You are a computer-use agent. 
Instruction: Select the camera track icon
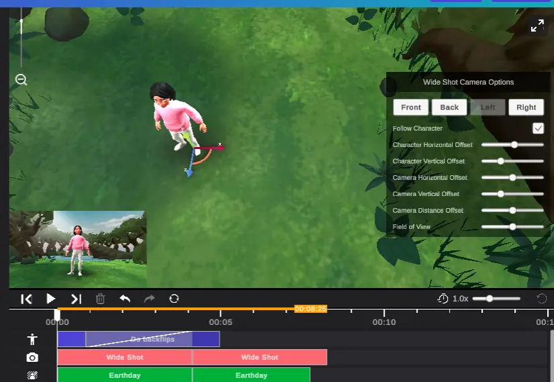click(32, 358)
